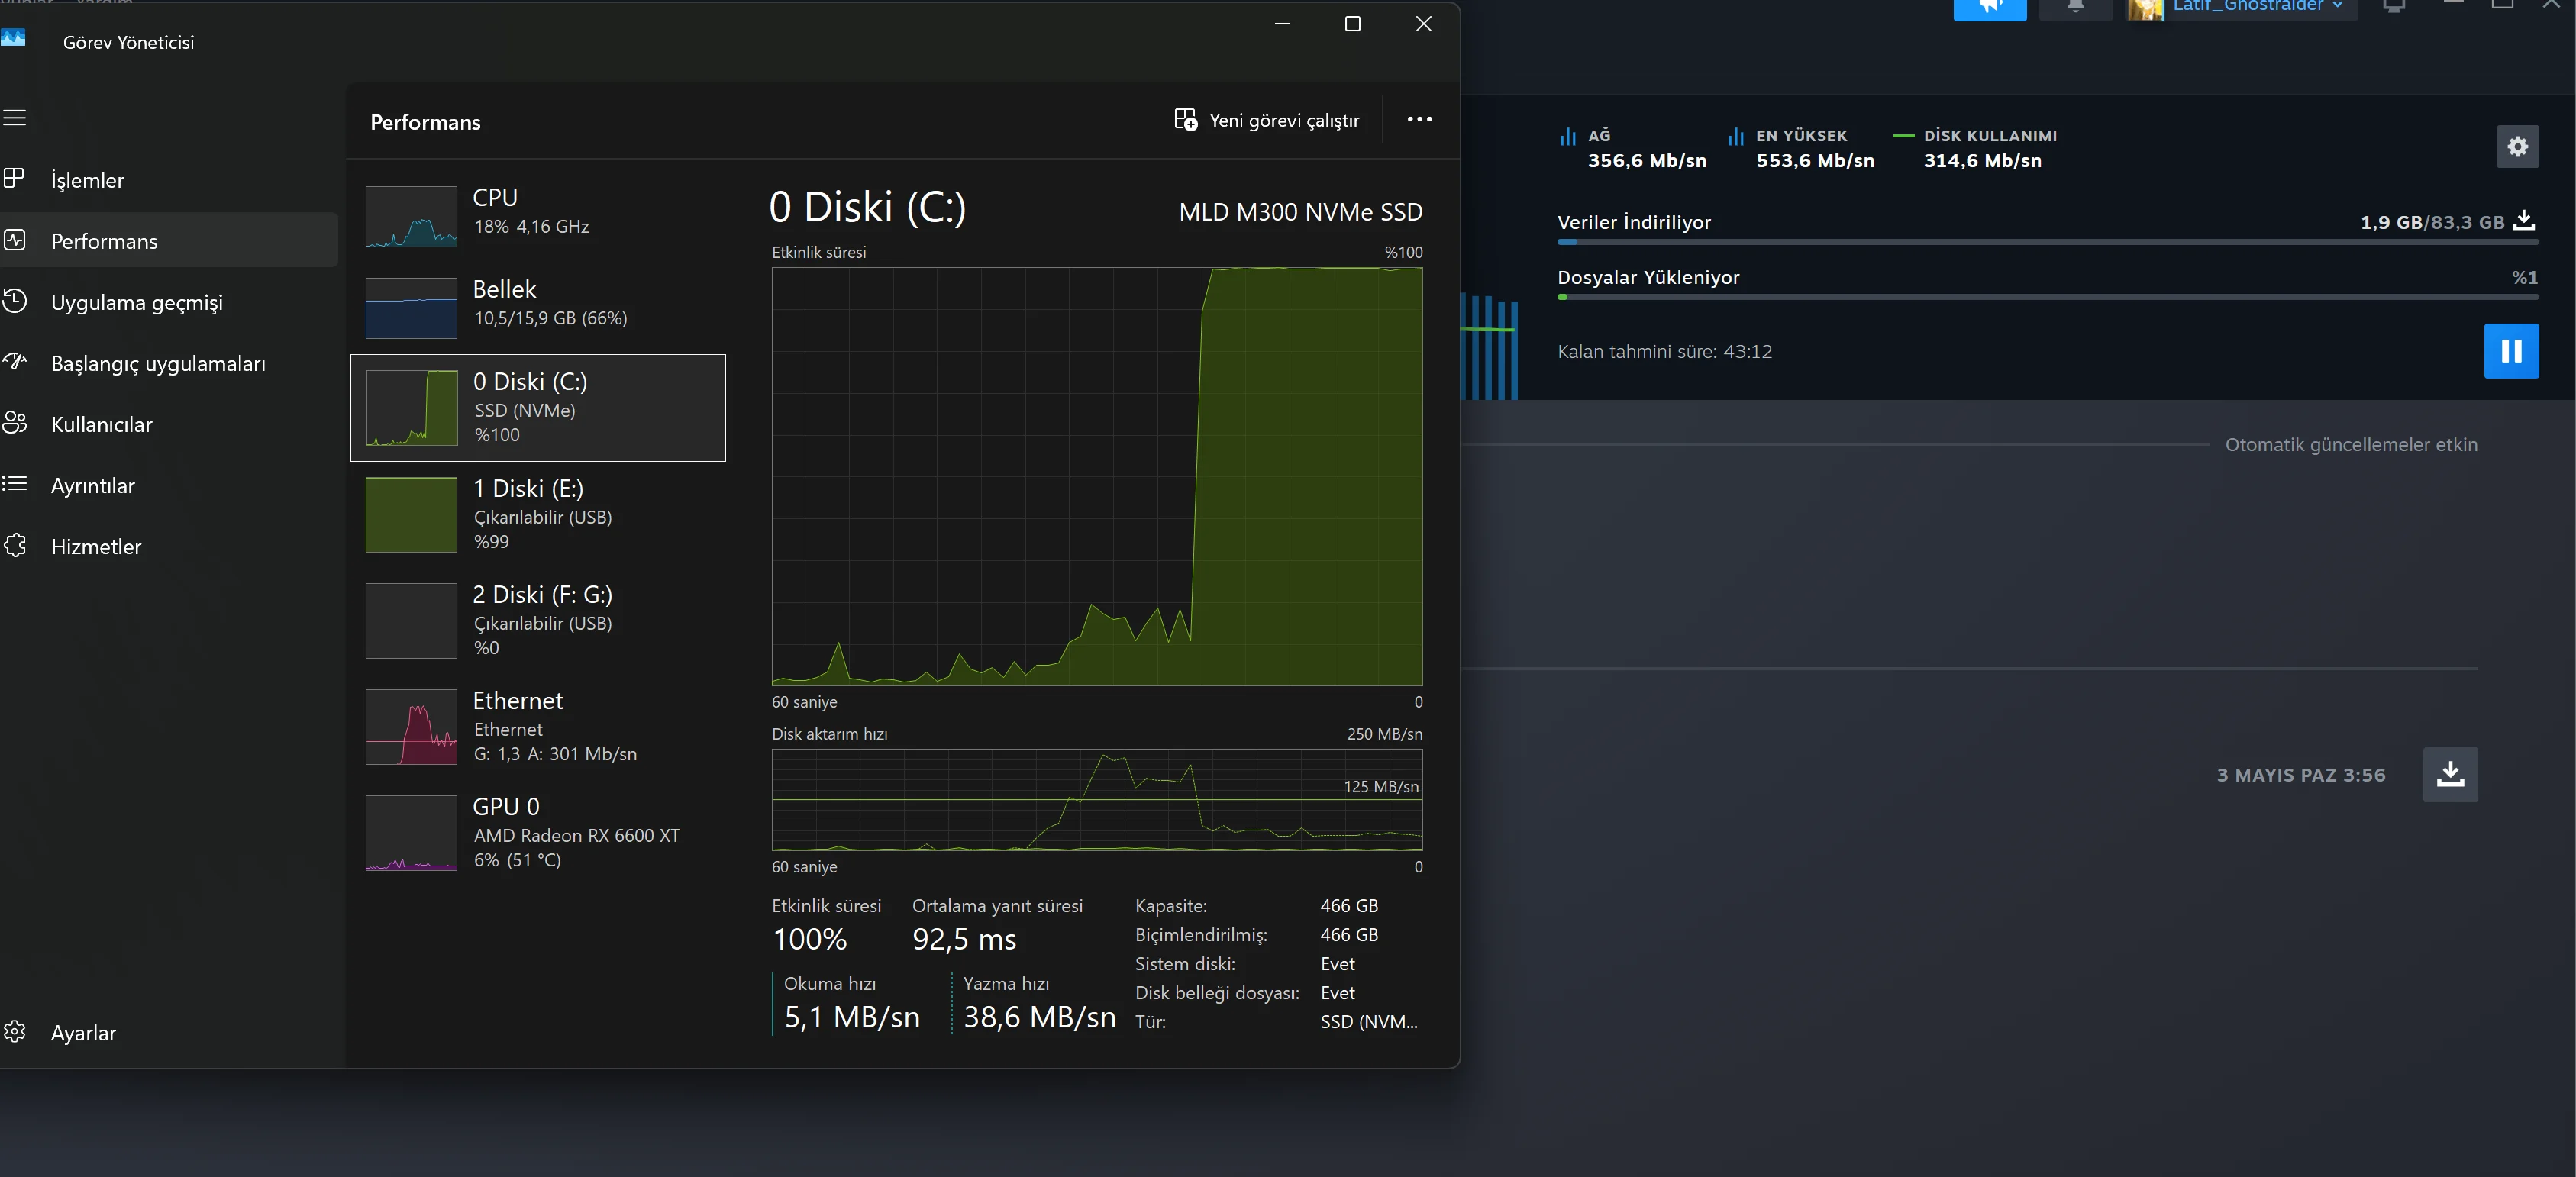Viewport: 2576px width, 1177px height.
Task: Open Steam download settings gear
Action: [x=2517, y=147]
